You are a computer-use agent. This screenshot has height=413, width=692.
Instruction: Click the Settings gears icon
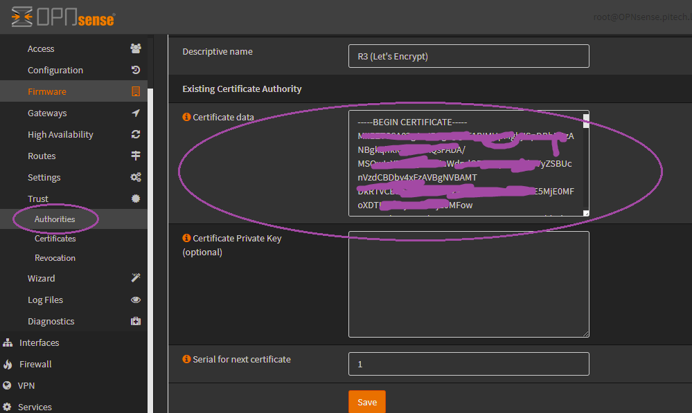point(136,177)
